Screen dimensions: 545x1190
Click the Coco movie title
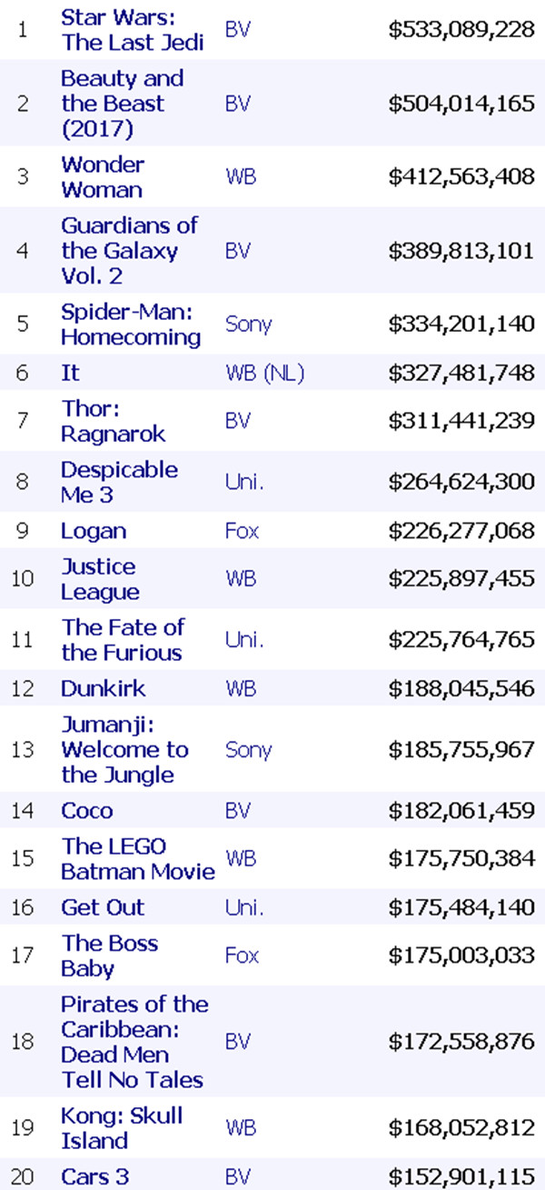point(87,811)
